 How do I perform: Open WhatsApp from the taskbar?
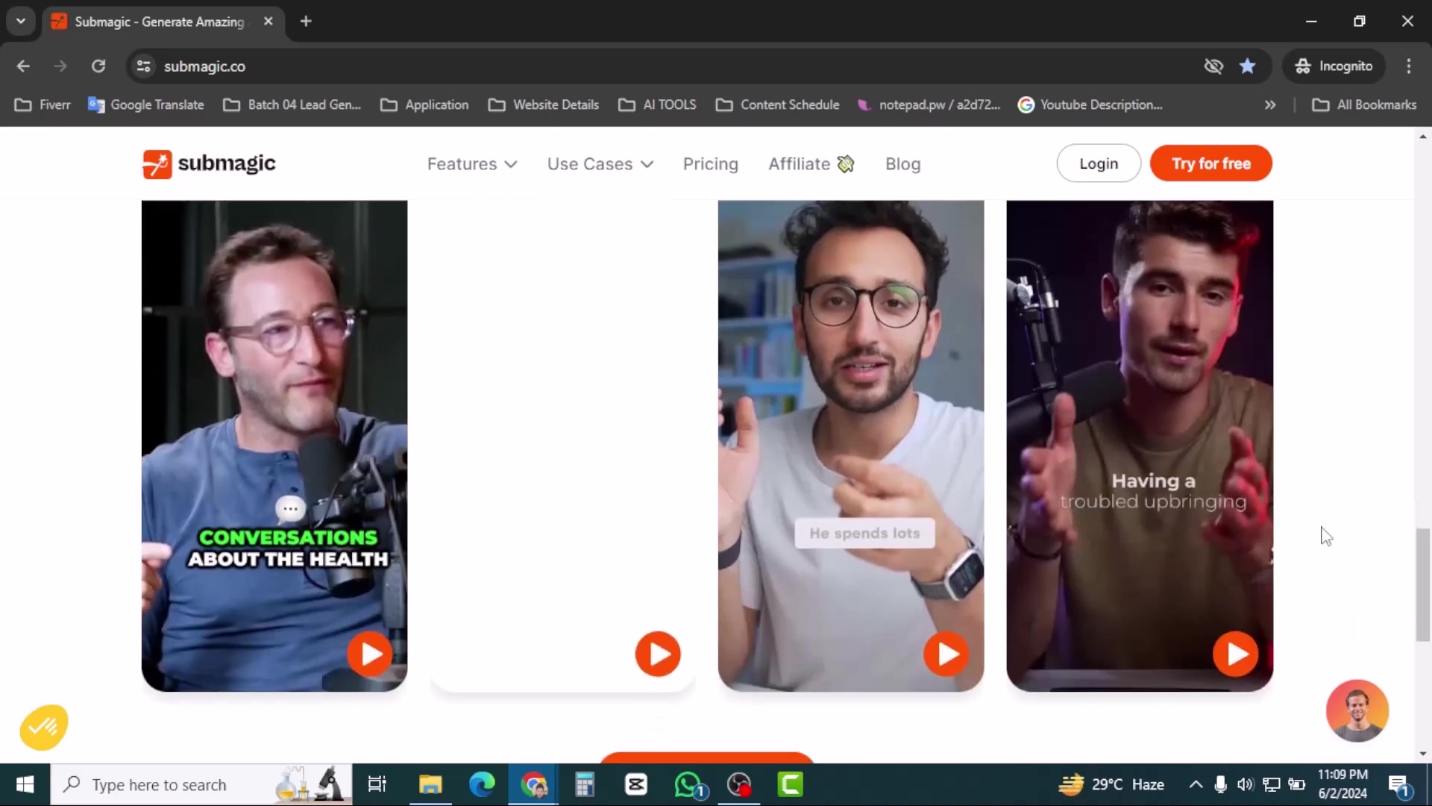click(x=688, y=784)
